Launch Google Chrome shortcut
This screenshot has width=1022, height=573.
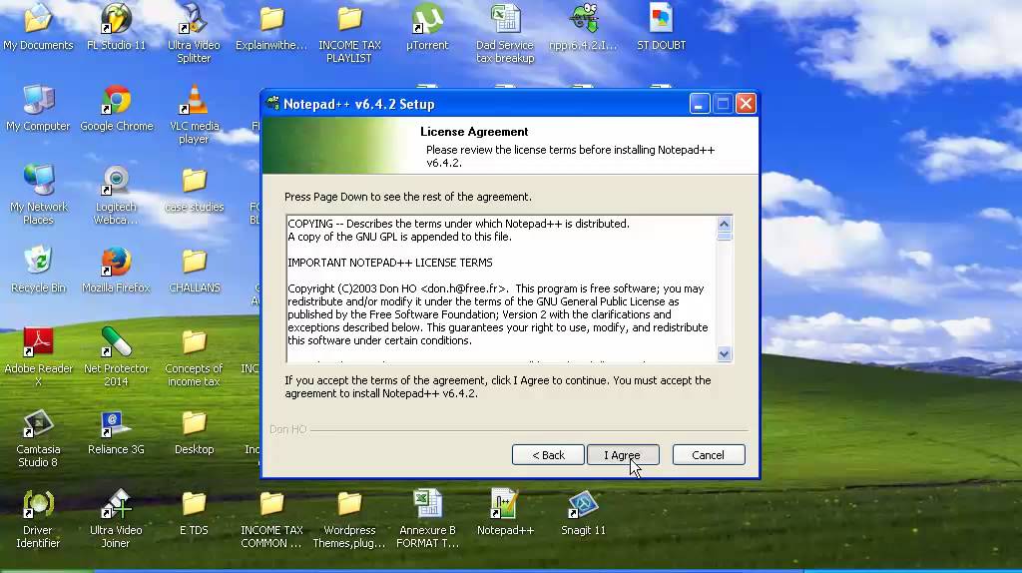[x=116, y=108]
